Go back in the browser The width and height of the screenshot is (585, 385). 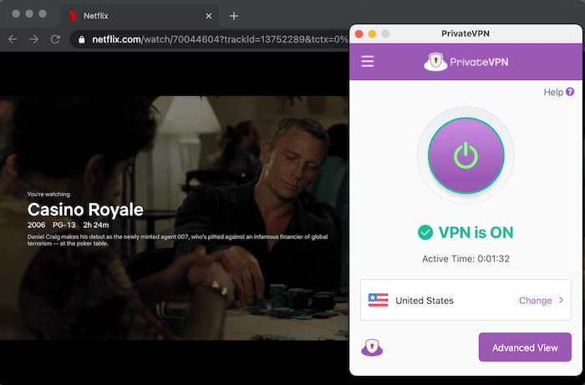pos(13,39)
